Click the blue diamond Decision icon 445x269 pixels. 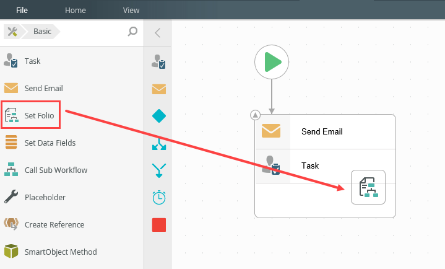point(159,116)
